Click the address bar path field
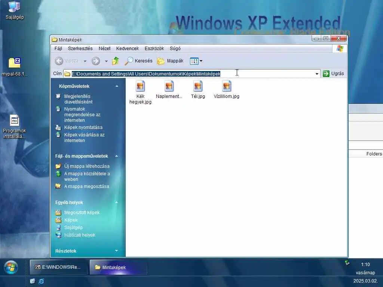The height and width of the screenshot is (287, 383). pyautogui.click(x=192, y=74)
